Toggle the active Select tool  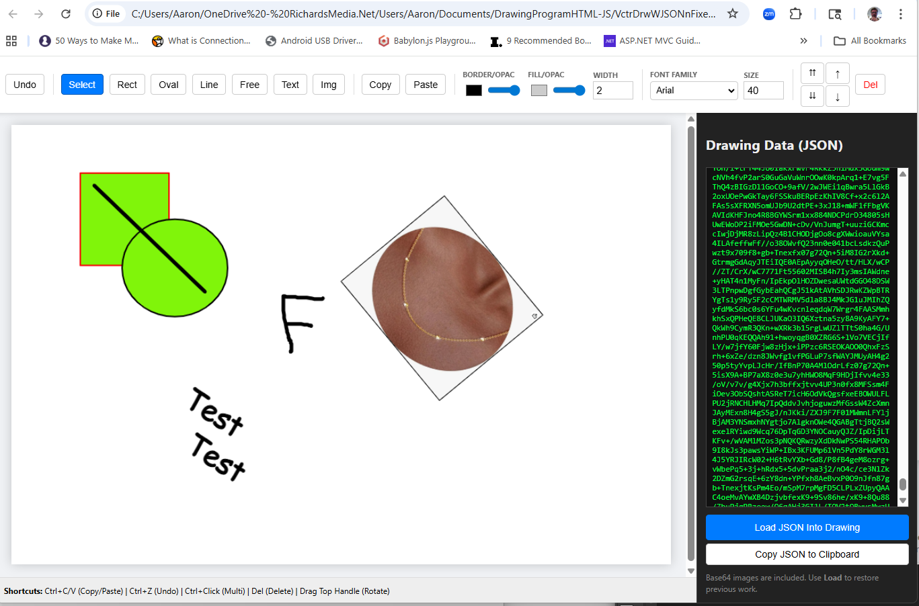coord(81,84)
